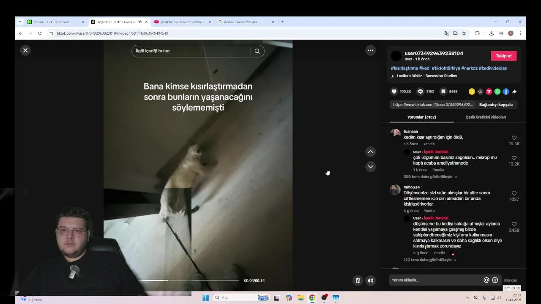
Task: Open the #kedivideoları hashtag
Action: point(493,68)
